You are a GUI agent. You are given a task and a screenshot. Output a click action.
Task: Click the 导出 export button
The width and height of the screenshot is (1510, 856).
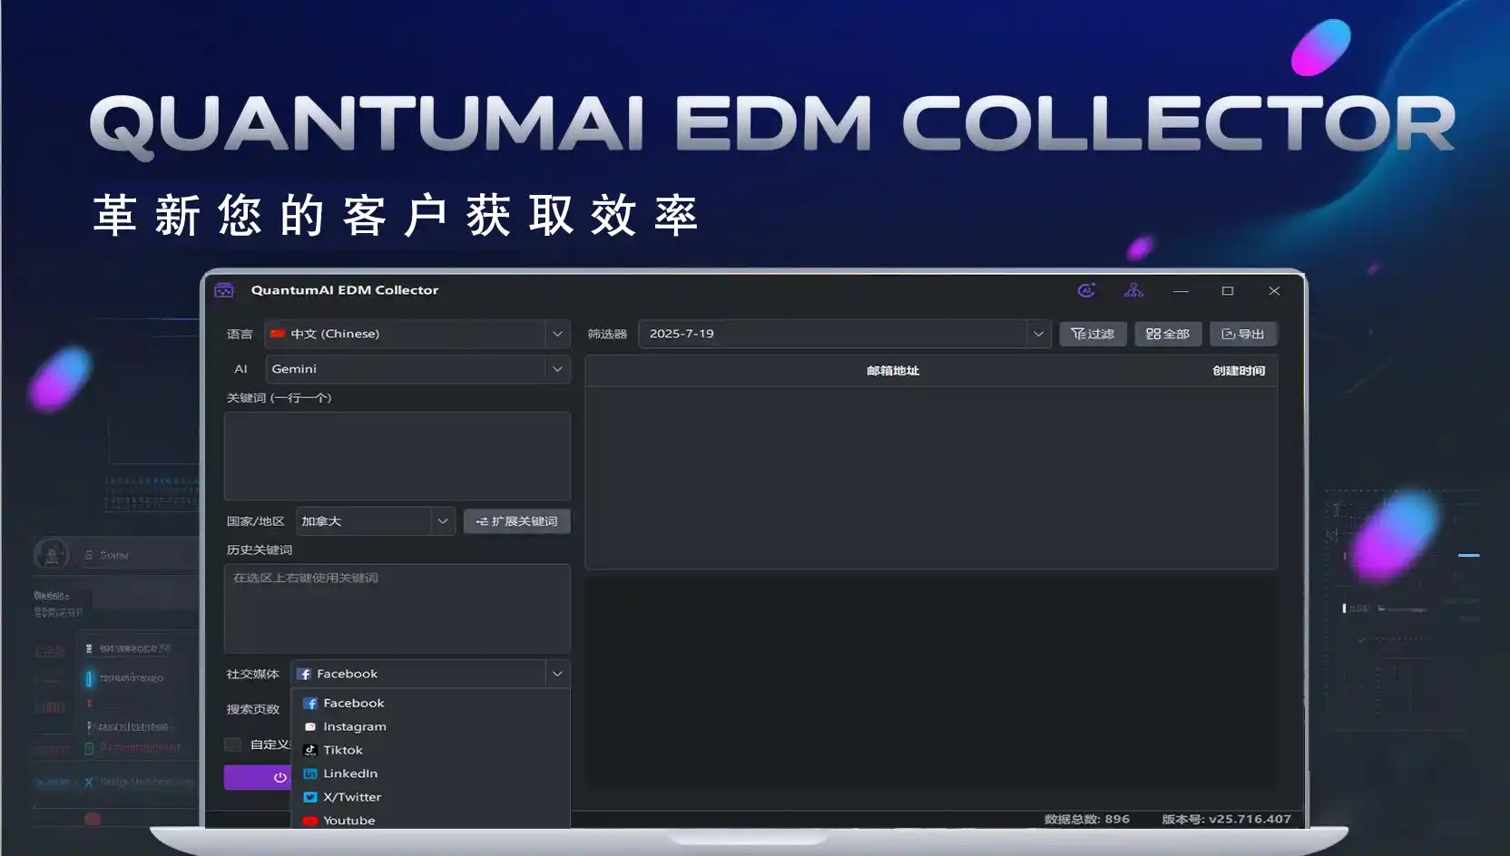[1243, 334]
